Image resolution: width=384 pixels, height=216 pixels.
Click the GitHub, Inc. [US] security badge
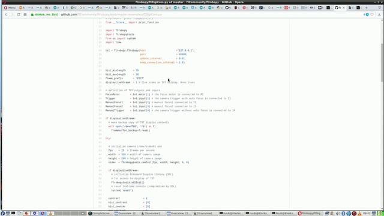(x=44, y=14)
